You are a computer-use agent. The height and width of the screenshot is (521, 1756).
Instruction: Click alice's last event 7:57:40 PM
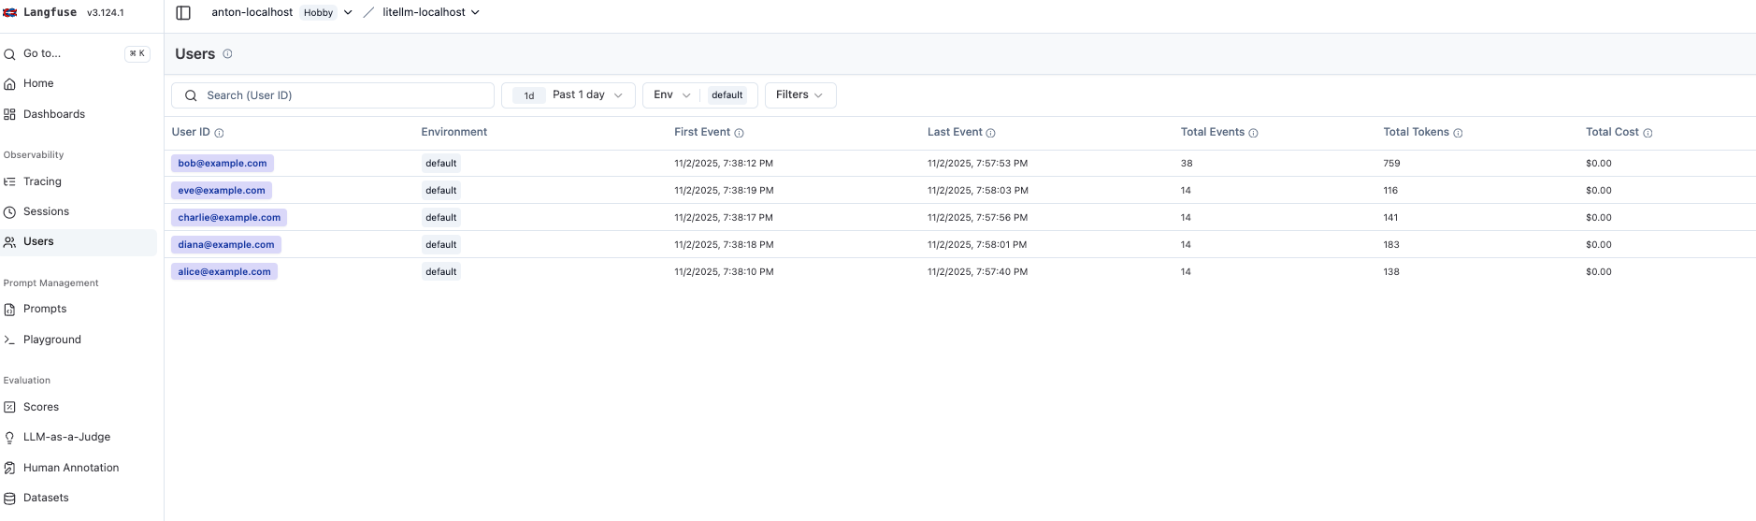pos(977,272)
